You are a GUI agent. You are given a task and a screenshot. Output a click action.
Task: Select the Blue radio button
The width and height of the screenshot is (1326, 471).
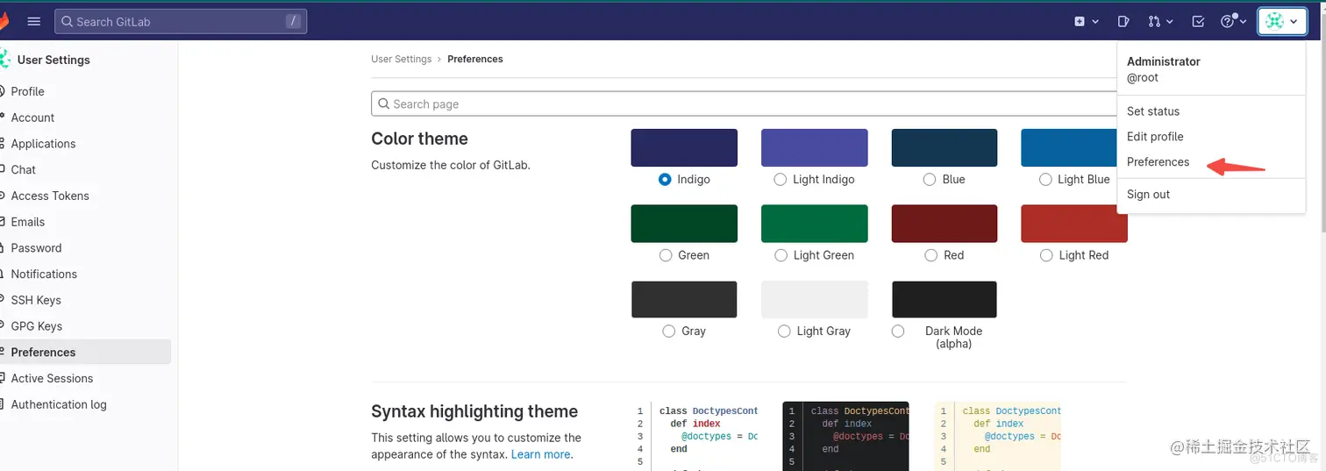(x=930, y=179)
